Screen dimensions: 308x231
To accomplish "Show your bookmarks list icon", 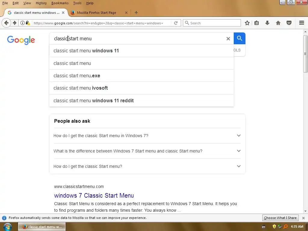I will click(257, 23).
